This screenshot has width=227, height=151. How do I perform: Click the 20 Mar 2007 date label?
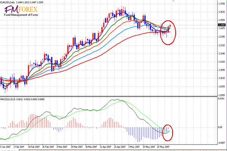click(x=77, y=147)
